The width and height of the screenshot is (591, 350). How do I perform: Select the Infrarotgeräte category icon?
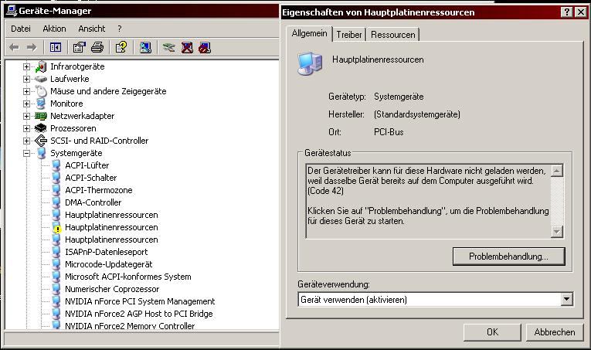point(41,66)
